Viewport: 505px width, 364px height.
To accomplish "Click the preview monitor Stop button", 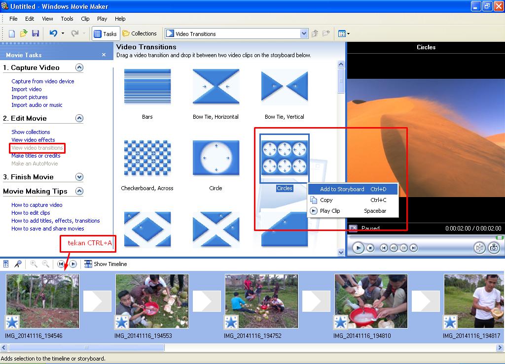I will [x=370, y=248].
